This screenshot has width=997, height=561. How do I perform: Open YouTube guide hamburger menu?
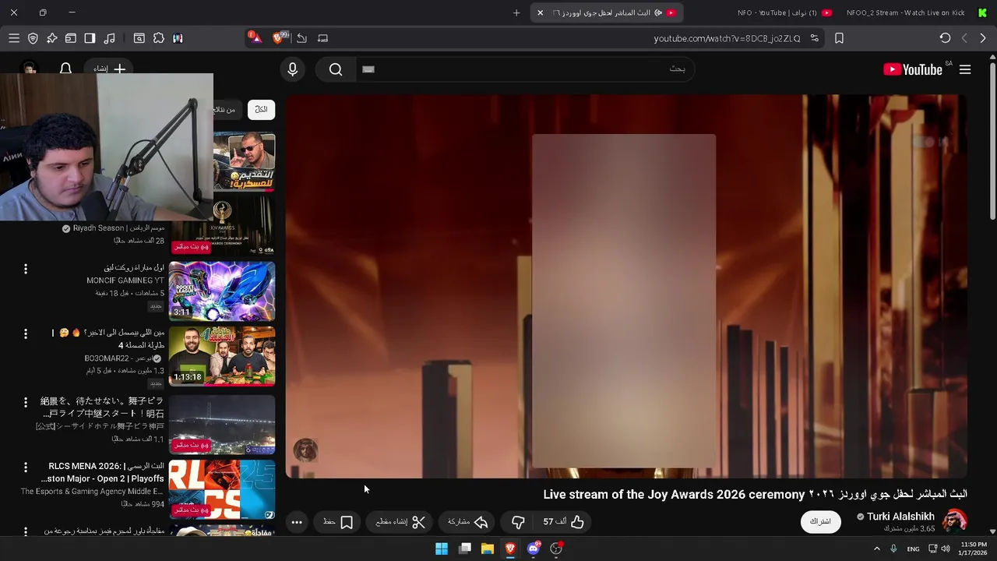[x=965, y=69]
